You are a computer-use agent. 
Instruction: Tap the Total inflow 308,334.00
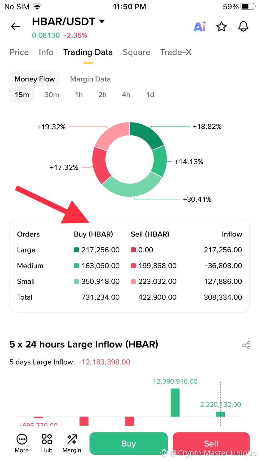tap(223, 297)
